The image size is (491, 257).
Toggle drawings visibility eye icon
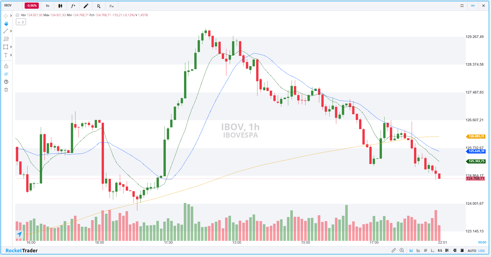point(6,74)
